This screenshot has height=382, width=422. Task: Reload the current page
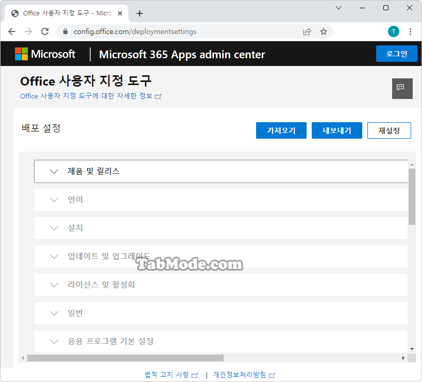pyautogui.click(x=45, y=32)
